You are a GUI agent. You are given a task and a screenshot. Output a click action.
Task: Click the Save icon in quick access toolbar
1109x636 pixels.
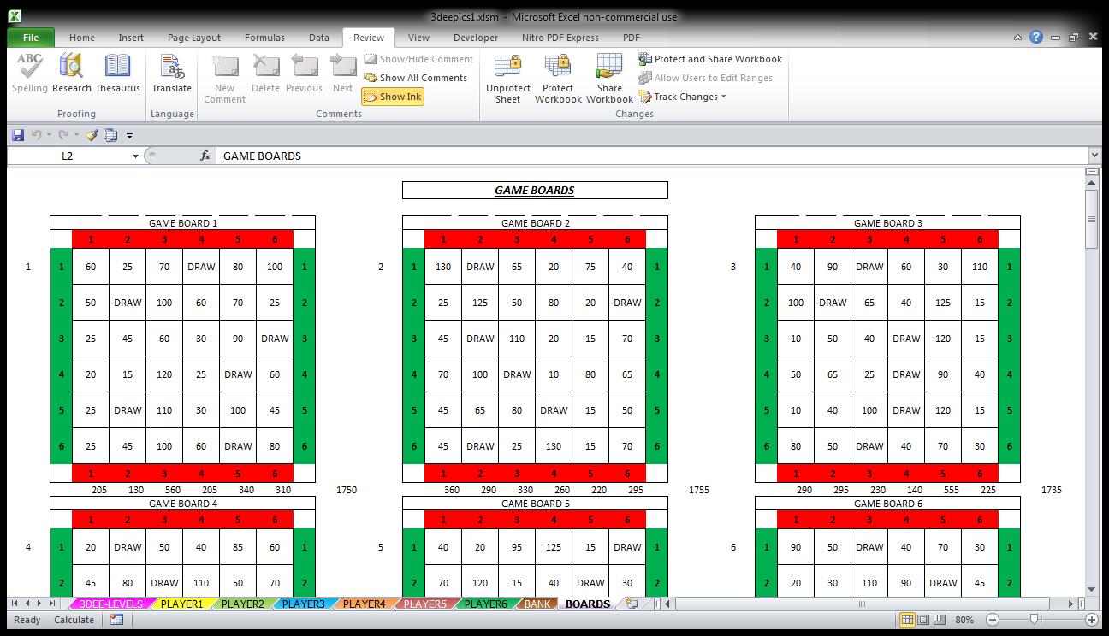pyautogui.click(x=18, y=135)
